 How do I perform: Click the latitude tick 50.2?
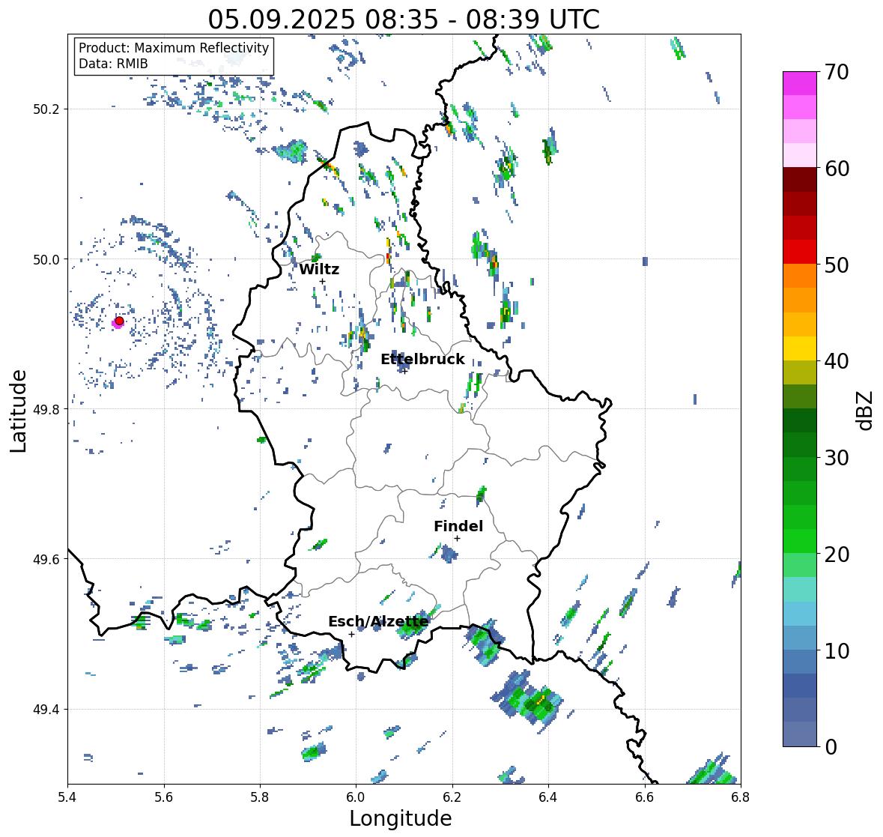46,109
